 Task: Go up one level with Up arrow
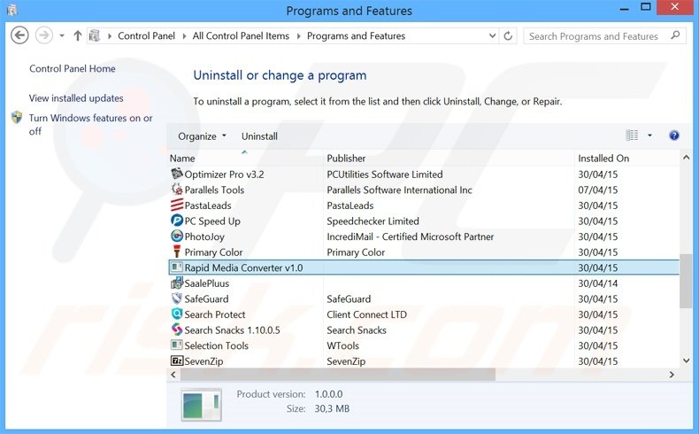(x=78, y=35)
